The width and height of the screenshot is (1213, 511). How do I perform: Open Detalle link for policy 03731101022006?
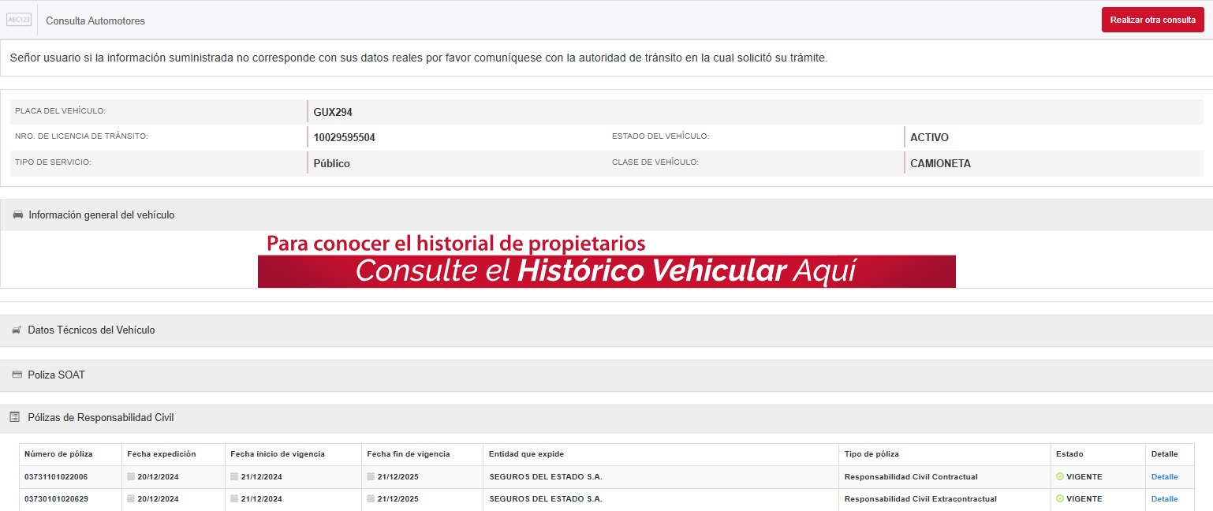(1164, 477)
